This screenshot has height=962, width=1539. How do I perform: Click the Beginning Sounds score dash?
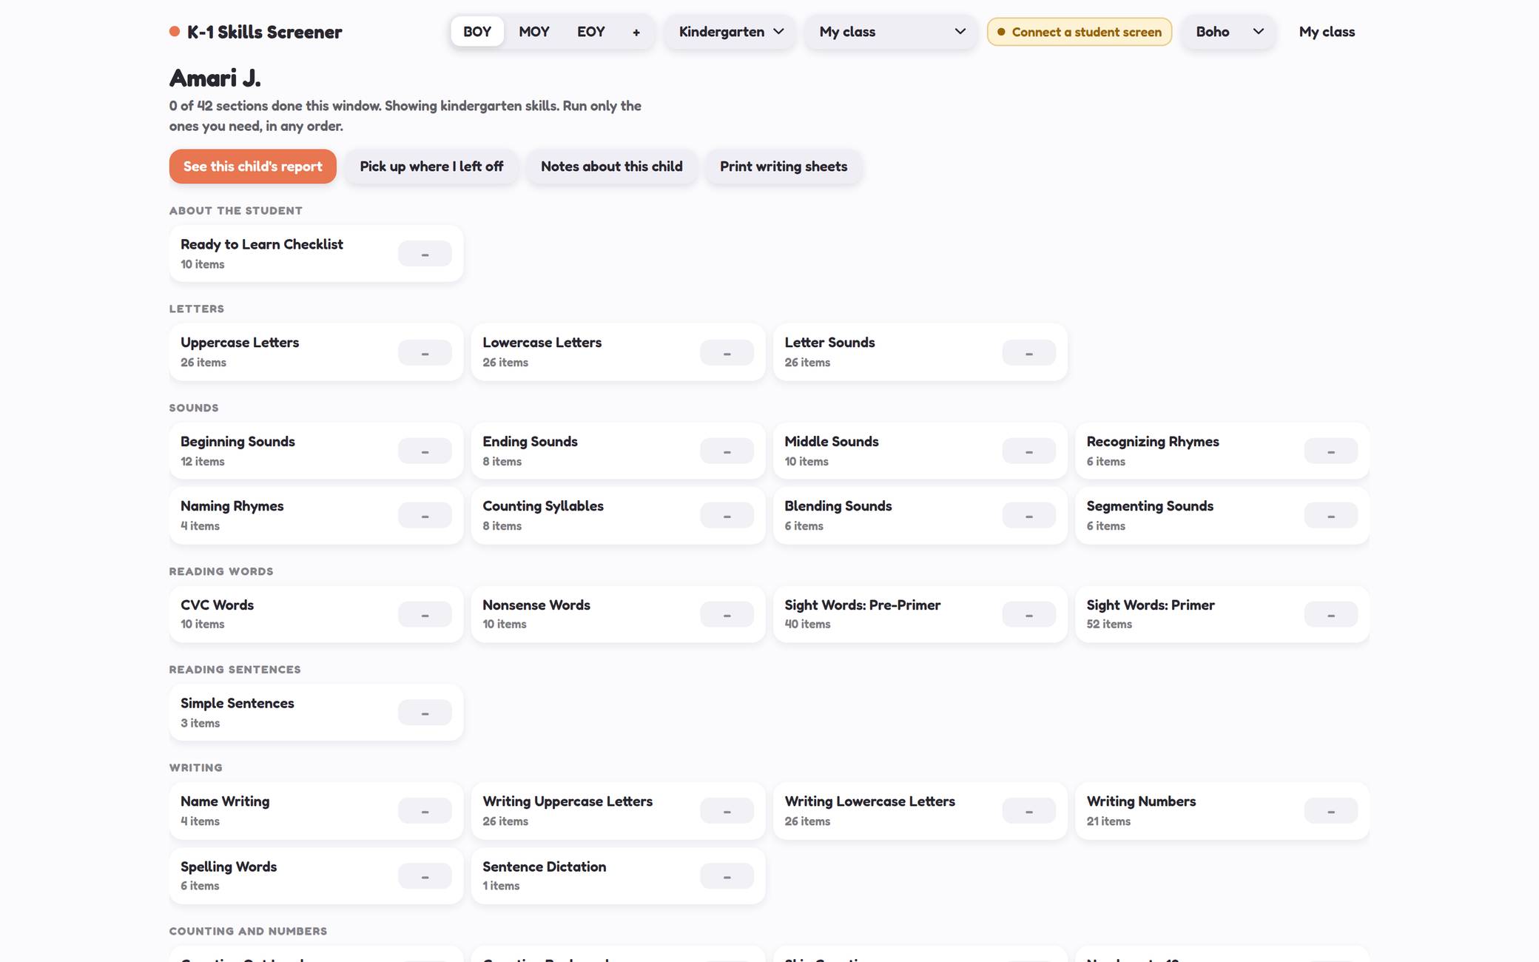(425, 451)
